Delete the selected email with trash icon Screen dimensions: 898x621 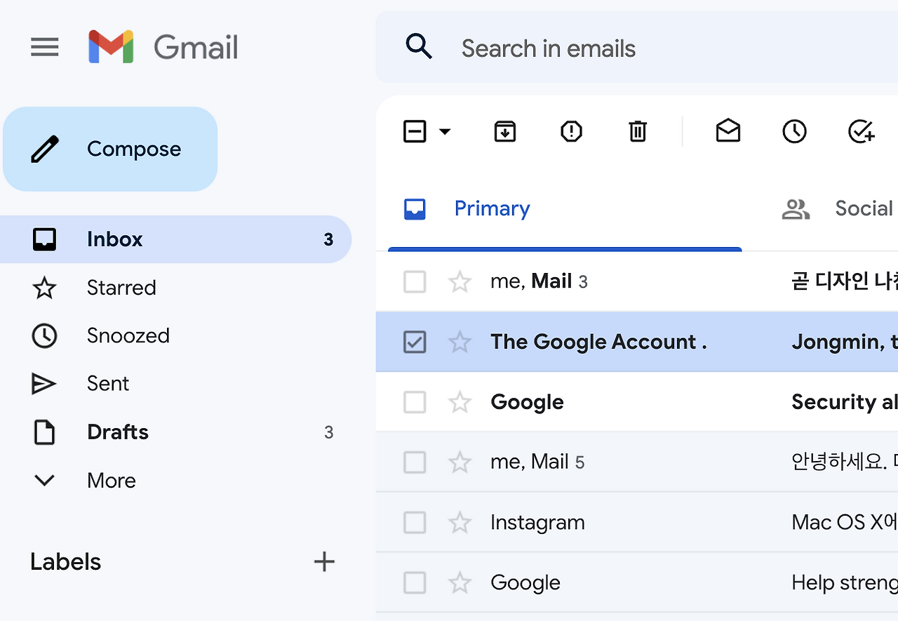(x=638, y=131)
